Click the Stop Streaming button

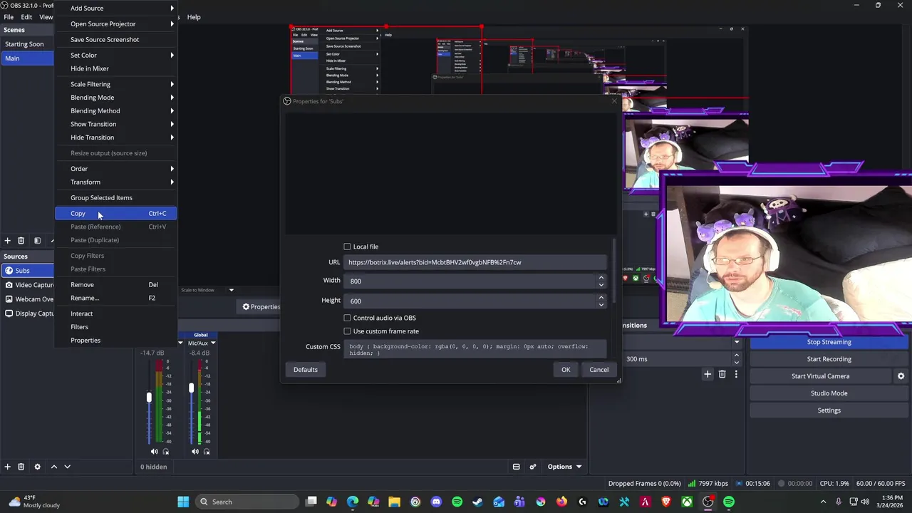point(829,342)
